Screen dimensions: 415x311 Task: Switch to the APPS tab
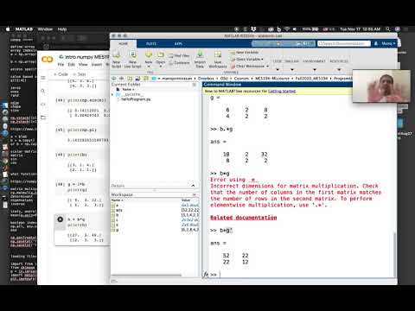(x=178, y=43)
